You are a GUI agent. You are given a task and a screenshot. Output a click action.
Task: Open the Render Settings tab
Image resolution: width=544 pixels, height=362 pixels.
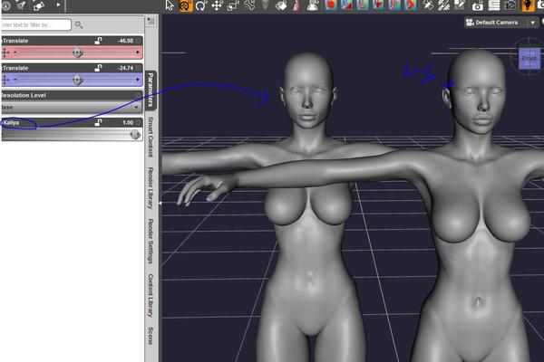pos(151,241)
